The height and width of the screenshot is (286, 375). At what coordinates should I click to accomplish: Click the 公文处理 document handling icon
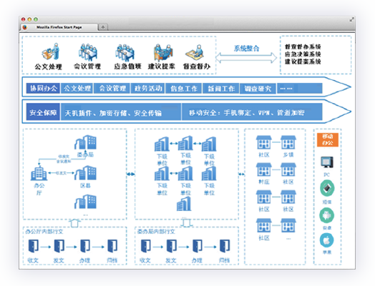51,51
